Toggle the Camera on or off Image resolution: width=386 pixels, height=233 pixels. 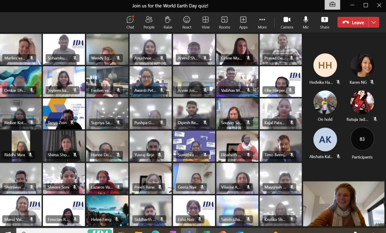tap(286, 22)
